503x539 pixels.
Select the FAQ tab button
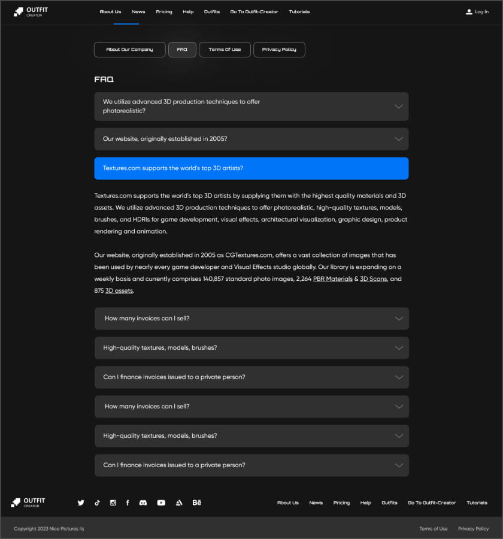pyautogui.click(x=182, y=50)
